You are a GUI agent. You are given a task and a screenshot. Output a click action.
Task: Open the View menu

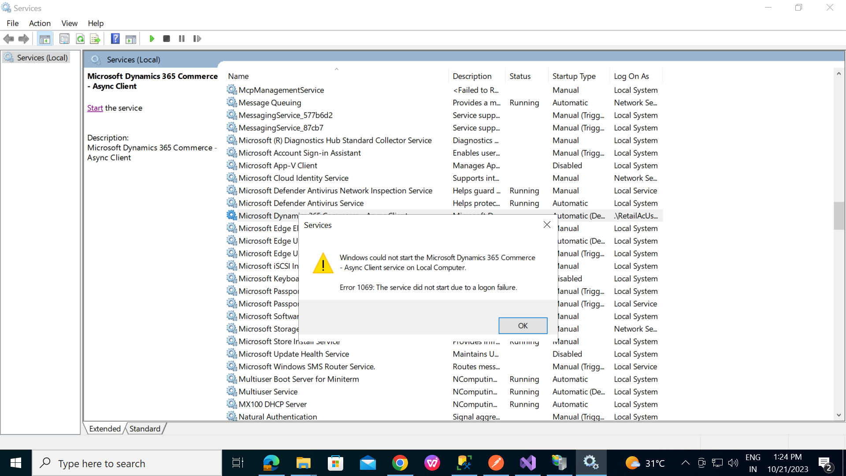[x=69, y=23]
